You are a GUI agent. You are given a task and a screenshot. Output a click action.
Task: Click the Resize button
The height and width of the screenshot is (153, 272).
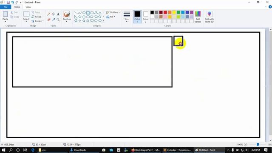coord(37,17)
